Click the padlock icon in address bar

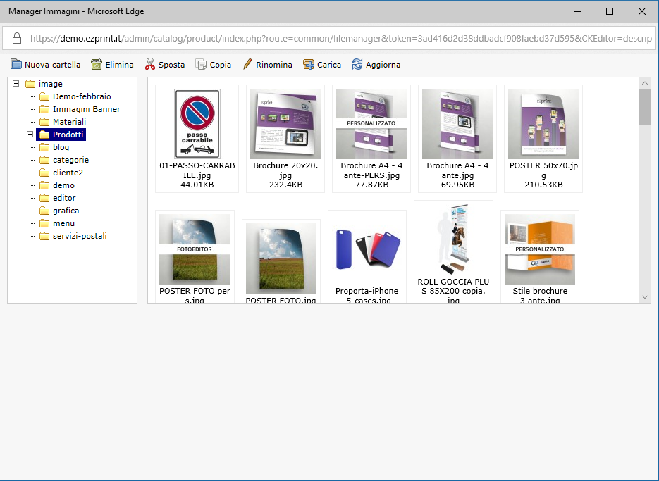pyautogui.click(x=17, y=38)
